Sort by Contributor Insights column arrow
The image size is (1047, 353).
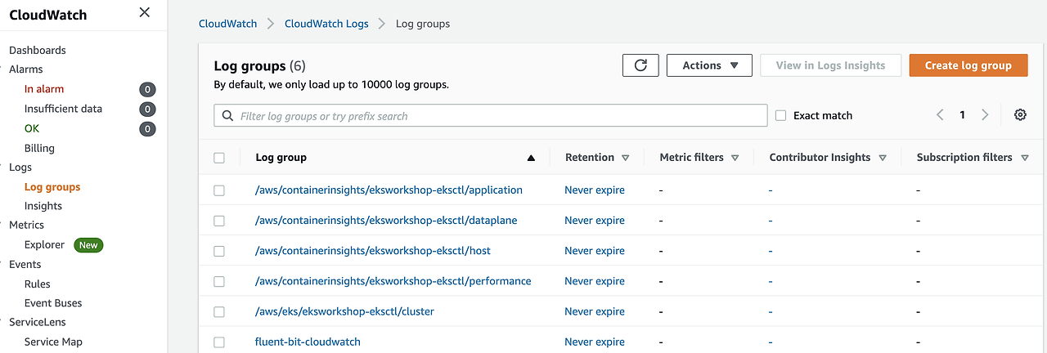click(x=882, y=158)
